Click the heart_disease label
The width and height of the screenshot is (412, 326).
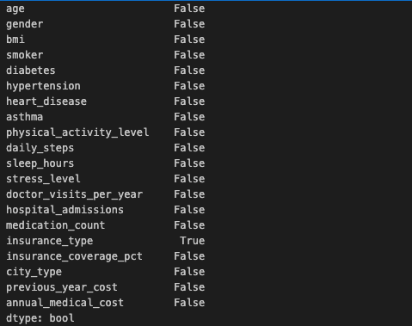[46, 101]
